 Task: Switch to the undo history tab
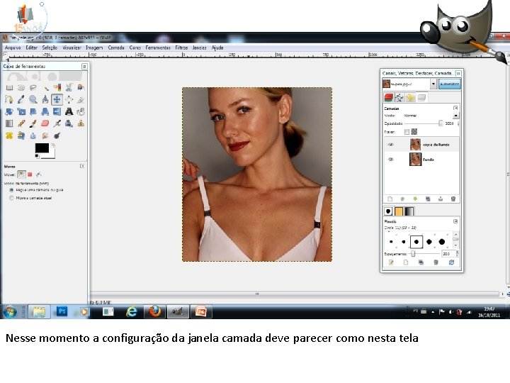point(410,97)
